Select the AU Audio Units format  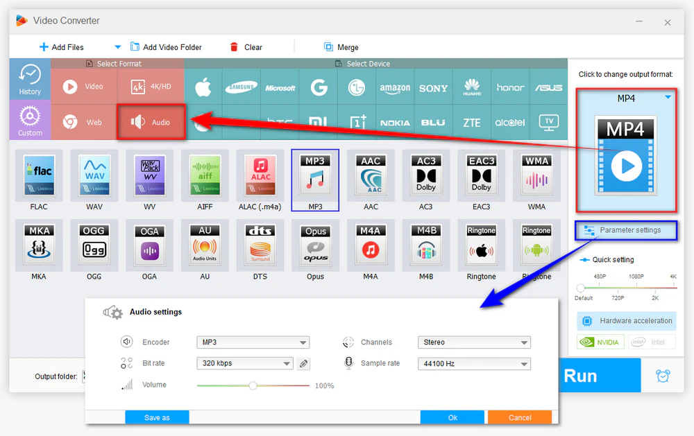pyautogui.click(x=205, y=245)
